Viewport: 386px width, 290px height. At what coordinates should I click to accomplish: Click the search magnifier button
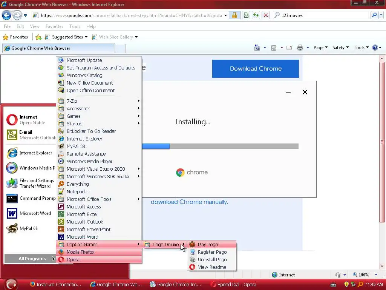pos(374,15)
